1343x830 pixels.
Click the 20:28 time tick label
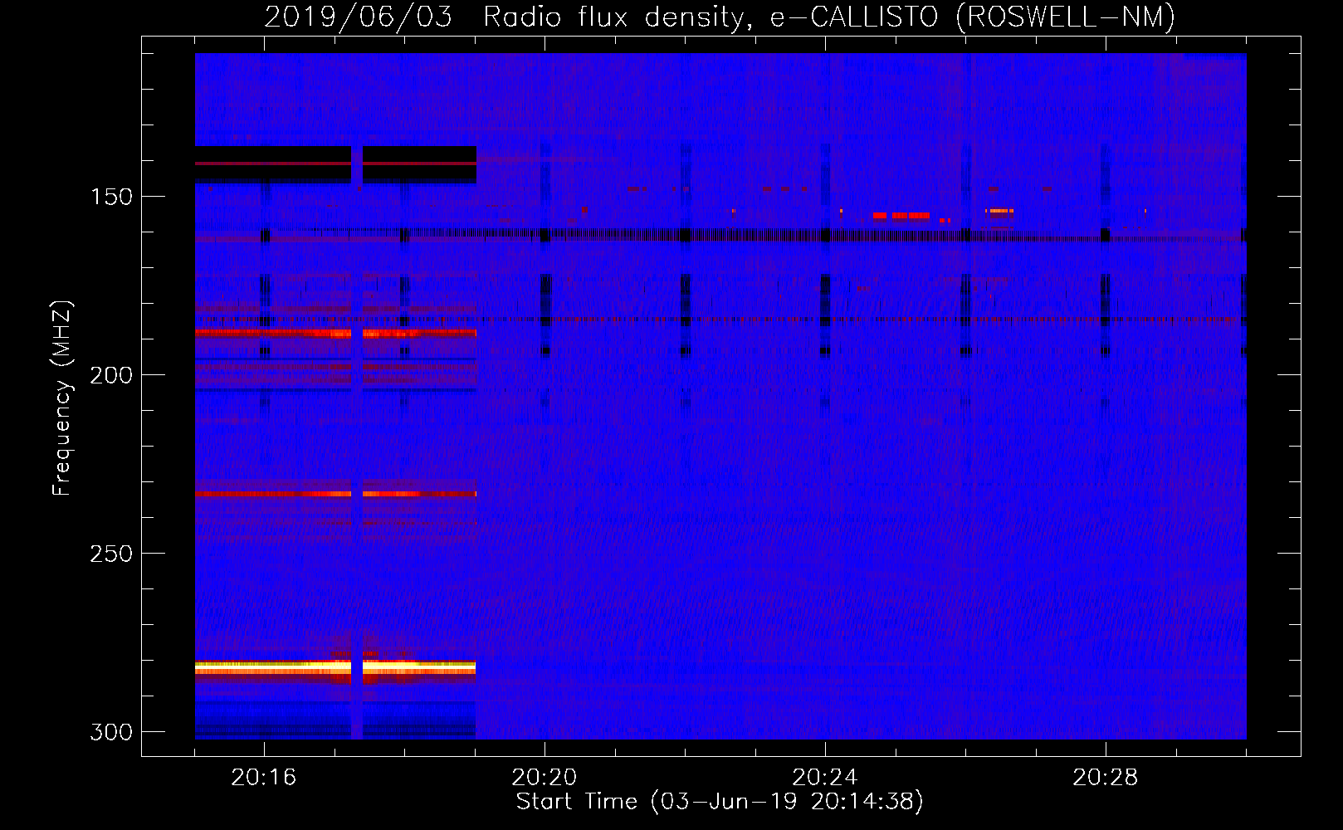(x=1106, y=778)
